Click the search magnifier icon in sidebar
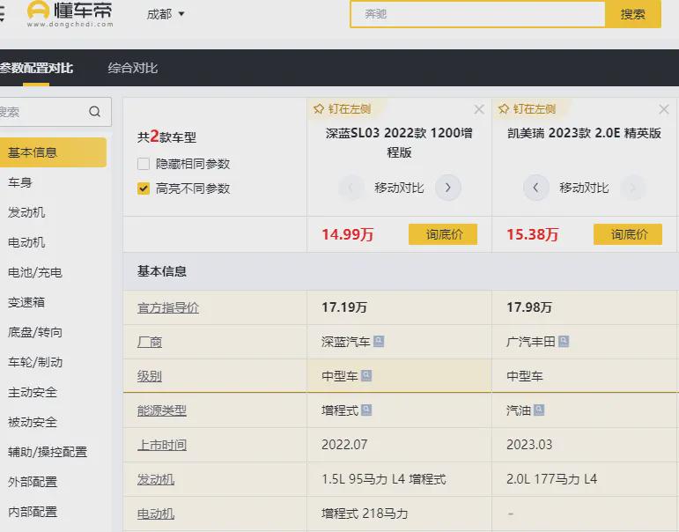This screenshot has height=532, width=679. (x=94, y=112)
